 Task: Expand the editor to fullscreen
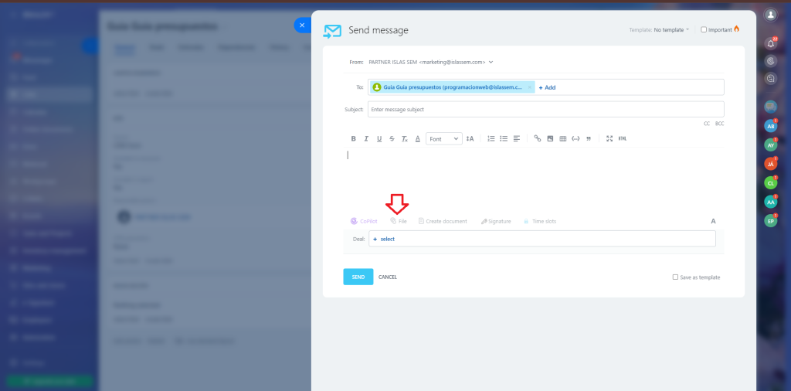pos(609,138)
